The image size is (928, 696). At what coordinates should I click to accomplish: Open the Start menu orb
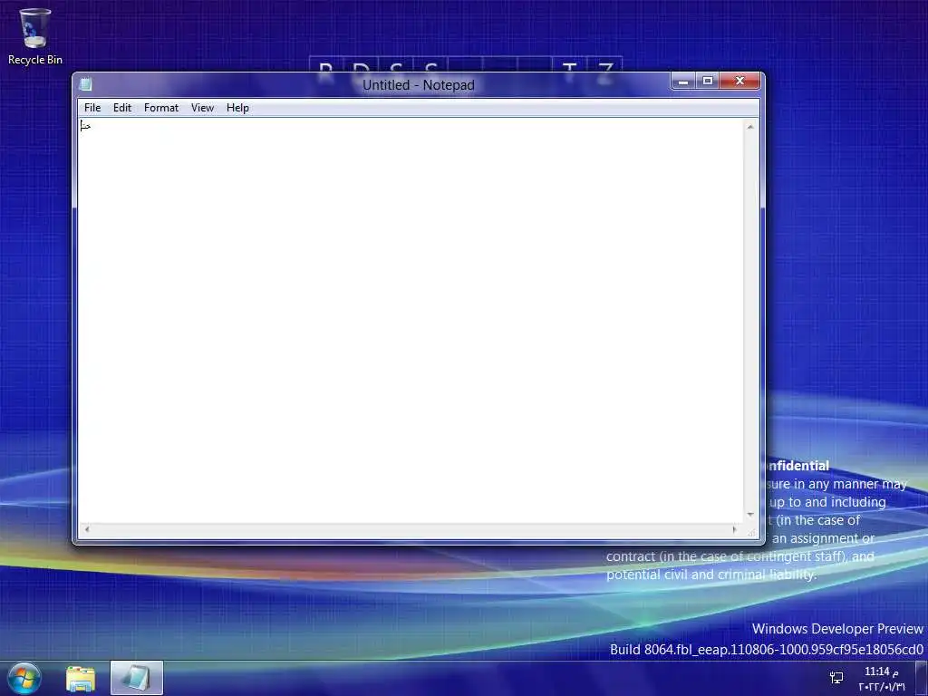pyautogui.click(x=24, y=678)
